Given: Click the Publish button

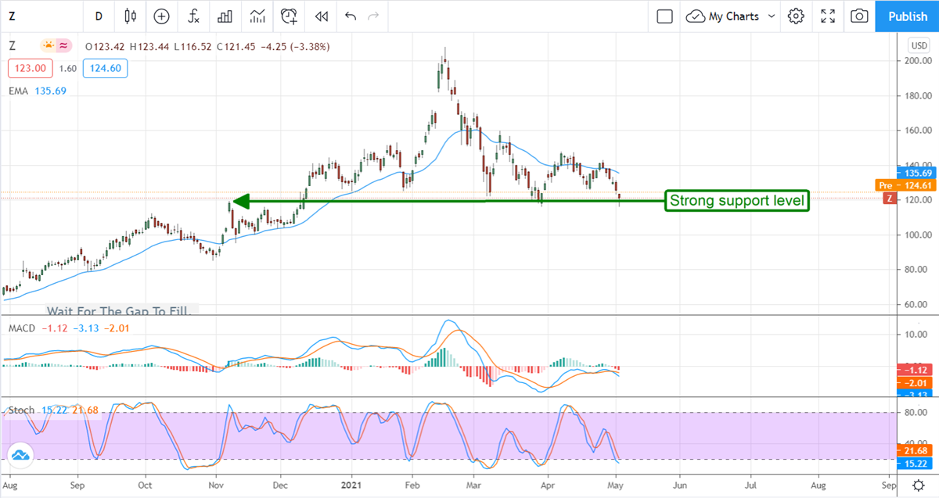Looking at the screenshot, I should tap(908, 16).
